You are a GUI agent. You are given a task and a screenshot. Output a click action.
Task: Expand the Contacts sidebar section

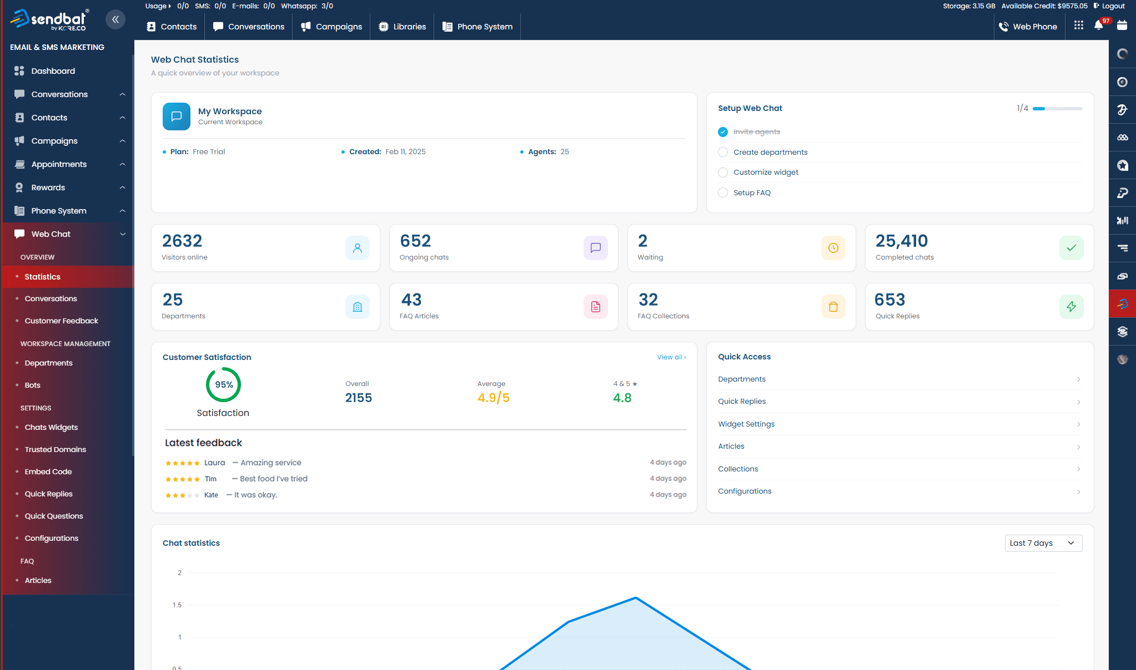pos(122,118)
